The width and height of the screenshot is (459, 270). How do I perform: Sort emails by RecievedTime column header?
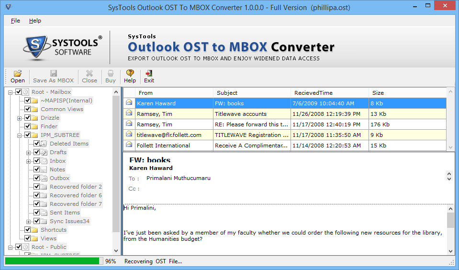[330, 93]
